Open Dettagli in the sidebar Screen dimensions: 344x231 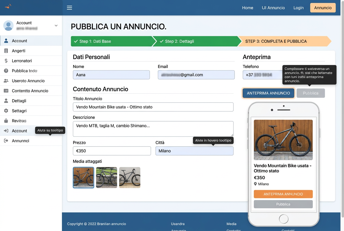click(x=31, y=101)
